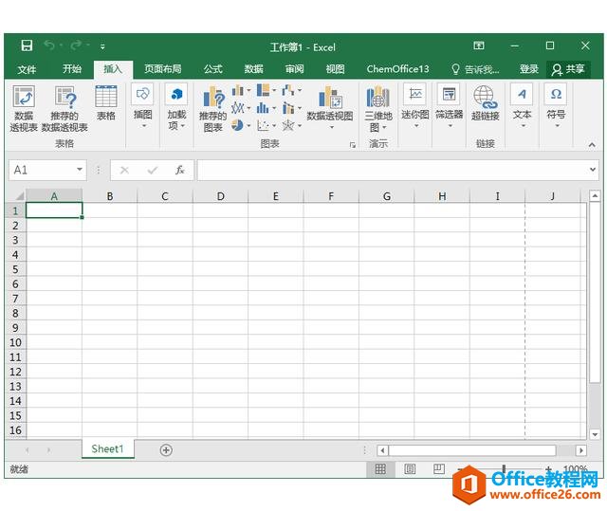Viewport: 607px width, 511px height.
Task: Insert combo chart icon
Action: 288,108
